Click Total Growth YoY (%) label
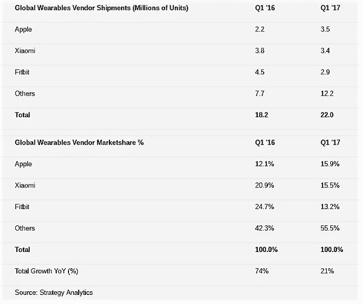 47,271
